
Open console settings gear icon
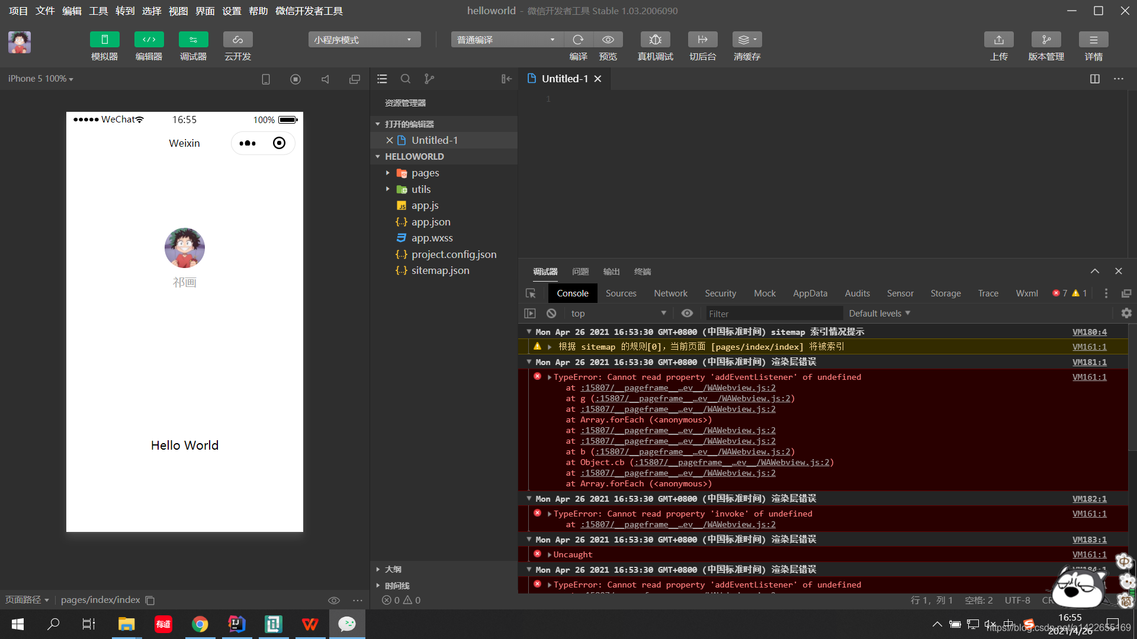coord(1126,314)
